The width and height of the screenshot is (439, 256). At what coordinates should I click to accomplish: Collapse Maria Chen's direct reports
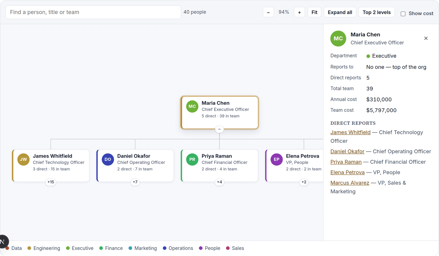[x=219, y=129]
